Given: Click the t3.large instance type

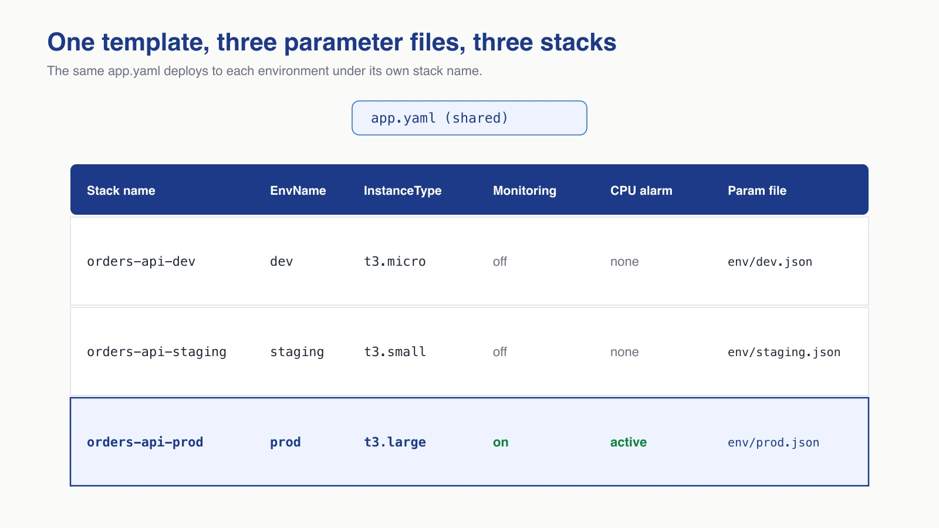Looking at the screenshot, I should 395,442.
